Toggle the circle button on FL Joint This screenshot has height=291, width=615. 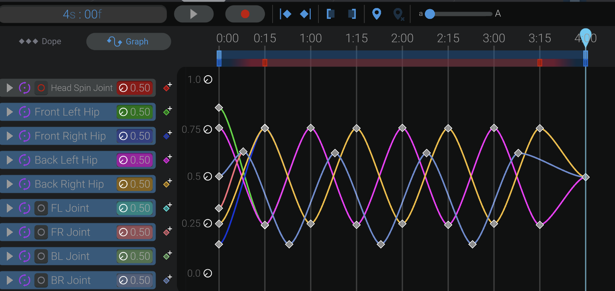pyautogui.click(x=41, y=208)
